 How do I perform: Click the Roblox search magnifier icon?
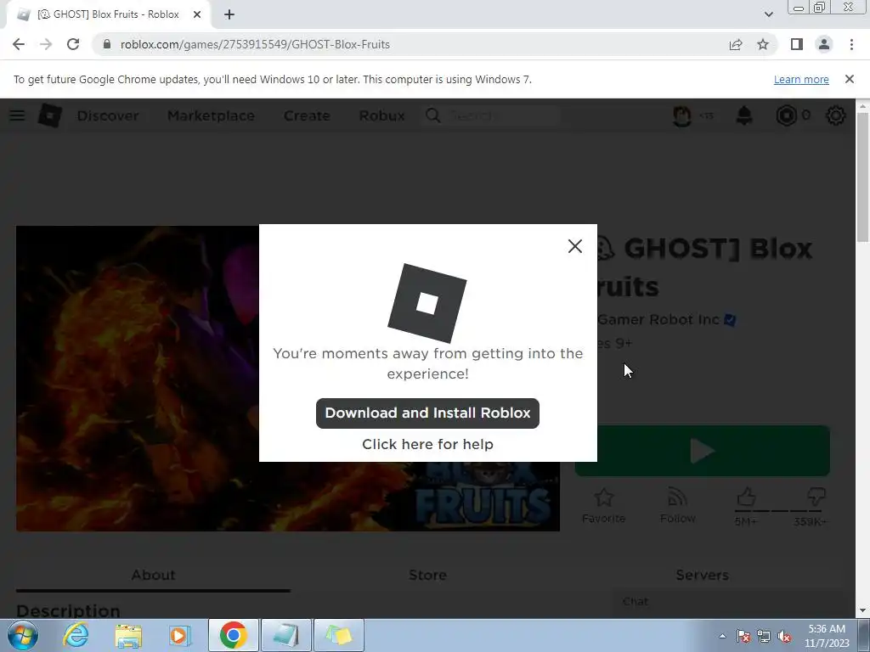[x=433, y=115]
